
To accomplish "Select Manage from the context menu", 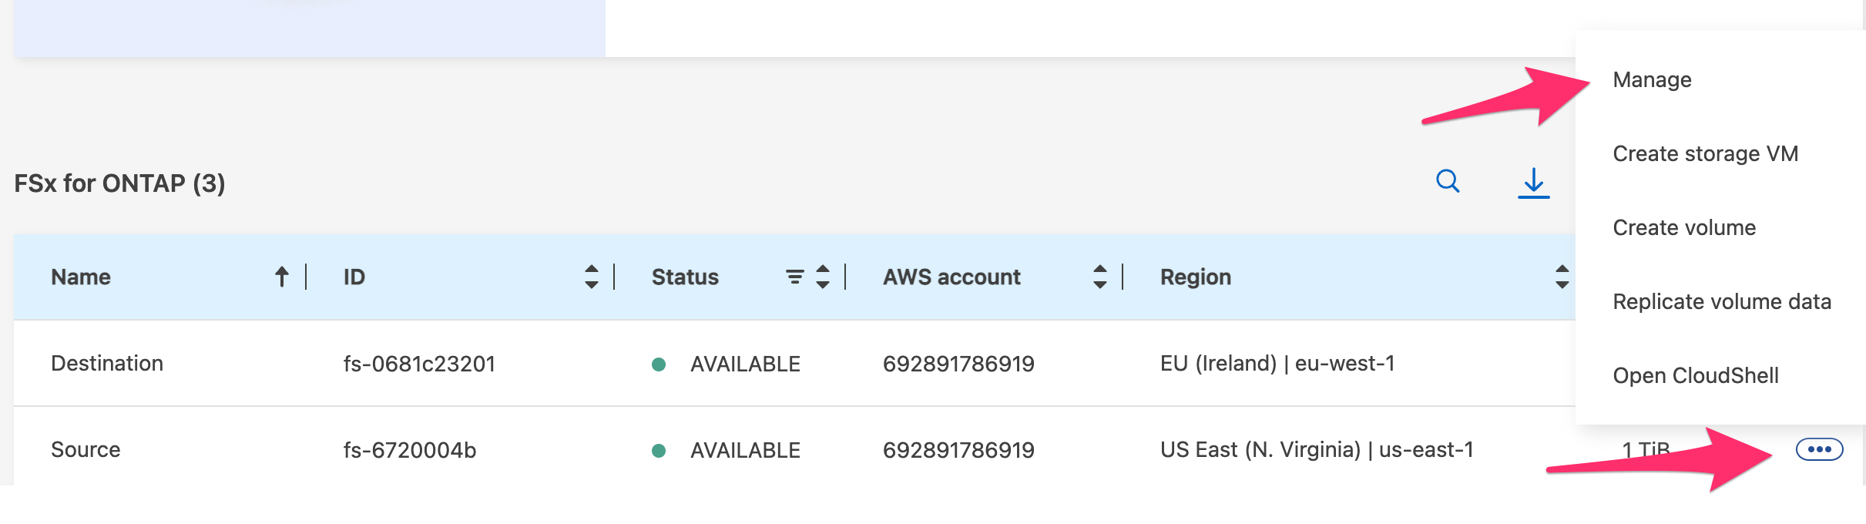I will click(1652, 79).
